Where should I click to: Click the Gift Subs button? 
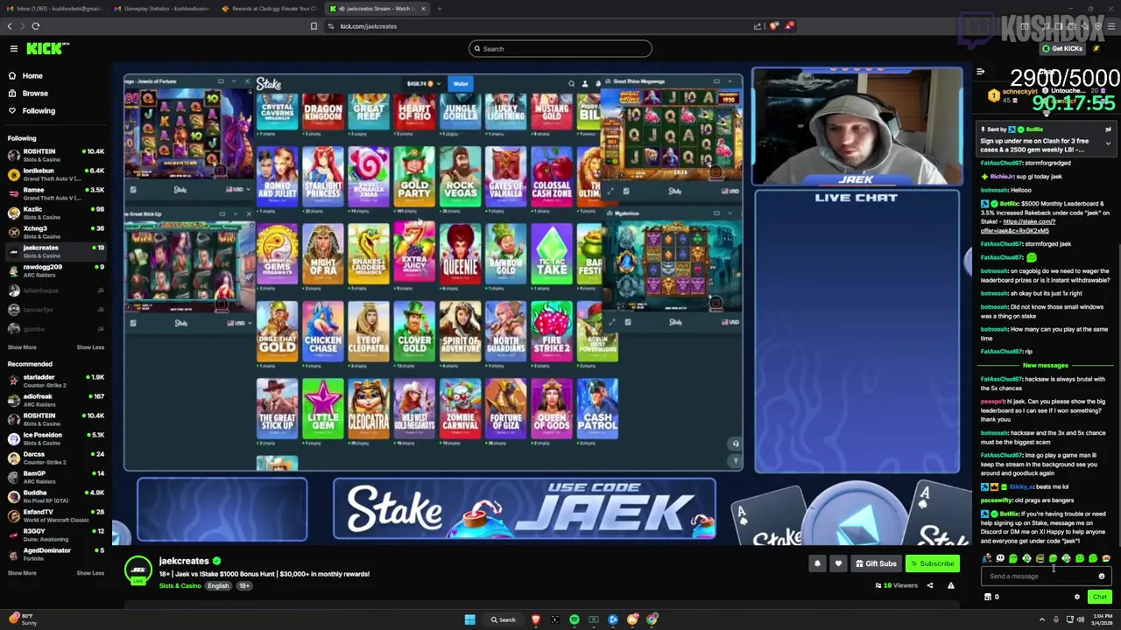point(876,564)
